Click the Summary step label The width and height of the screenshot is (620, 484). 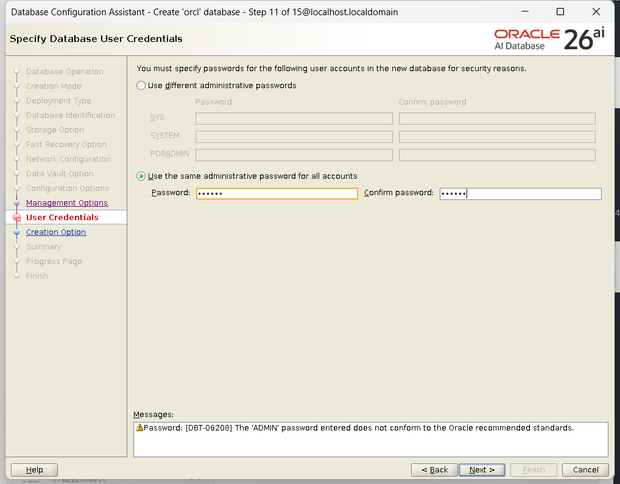click(x=43, y=247)
